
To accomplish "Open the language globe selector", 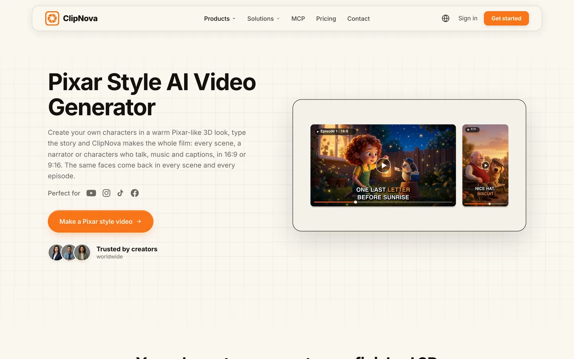I will pos(446,18).
